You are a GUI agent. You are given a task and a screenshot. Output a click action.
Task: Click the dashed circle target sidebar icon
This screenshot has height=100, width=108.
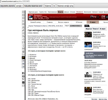23,33
